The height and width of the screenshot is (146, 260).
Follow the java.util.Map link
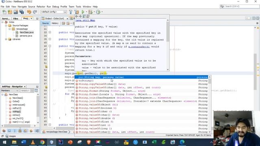pyautogui.click(x=85, y=20)
